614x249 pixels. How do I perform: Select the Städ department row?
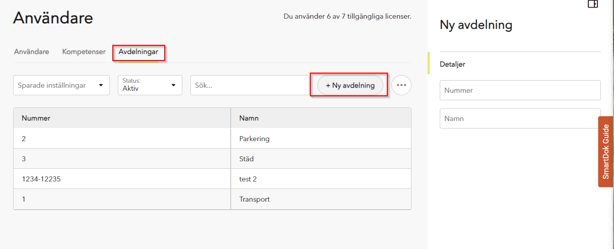tap(212, 159)
